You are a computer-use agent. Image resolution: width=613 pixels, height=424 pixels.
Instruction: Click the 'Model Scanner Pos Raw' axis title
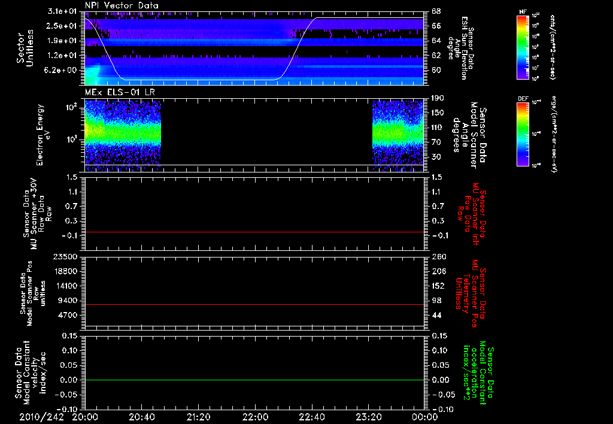[33, 293]
